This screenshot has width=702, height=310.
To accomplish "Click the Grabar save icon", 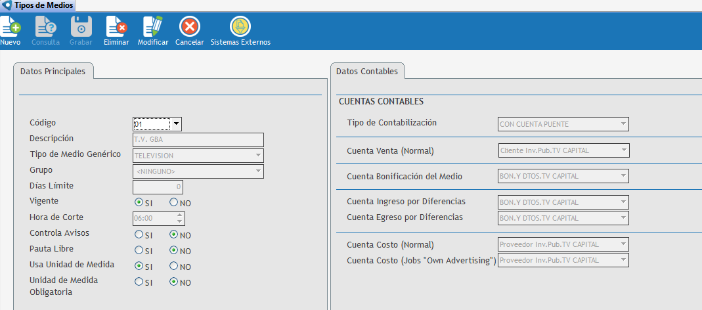I will tap(81, 27).
